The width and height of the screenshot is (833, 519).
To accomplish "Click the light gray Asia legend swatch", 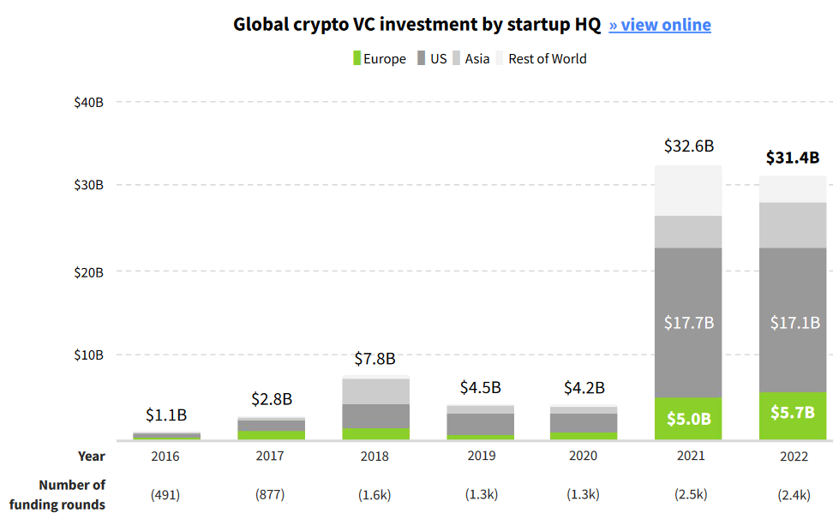I will pos(457,59).
